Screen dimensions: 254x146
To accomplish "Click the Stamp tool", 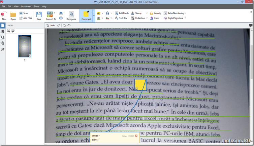I will pos(136,13).
